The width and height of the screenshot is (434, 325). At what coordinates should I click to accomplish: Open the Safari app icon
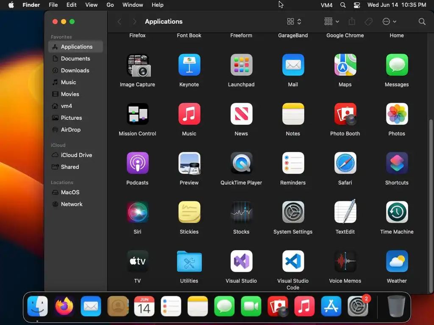click(345, 163)
